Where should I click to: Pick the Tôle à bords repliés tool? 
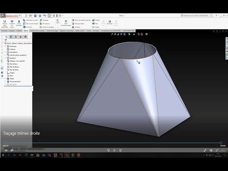tap(30, 24)
